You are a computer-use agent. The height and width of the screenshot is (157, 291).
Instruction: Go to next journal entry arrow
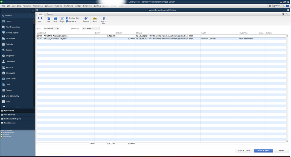(x=42, y=18)
